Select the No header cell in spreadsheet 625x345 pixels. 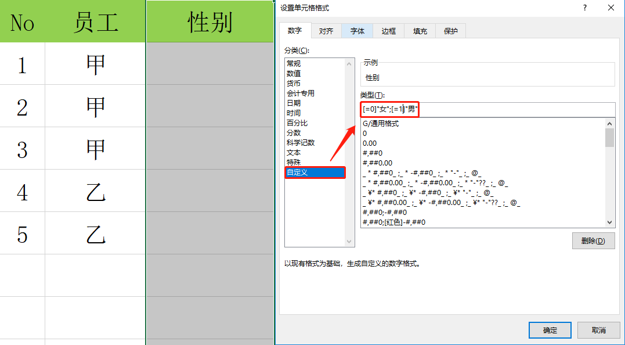tap(22, 21)
